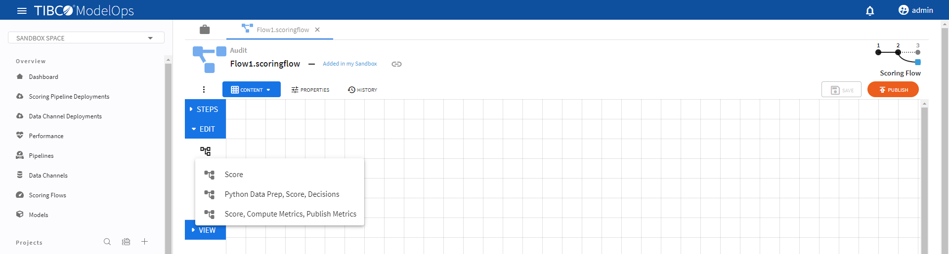
Task: Click the Projects section heading
Action: click(29, 243)
